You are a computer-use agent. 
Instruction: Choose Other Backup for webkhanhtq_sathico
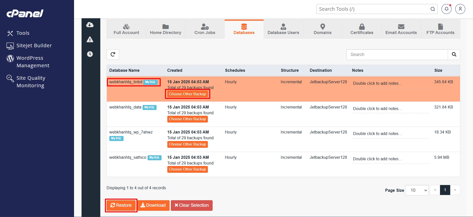[x=187, y=169]
